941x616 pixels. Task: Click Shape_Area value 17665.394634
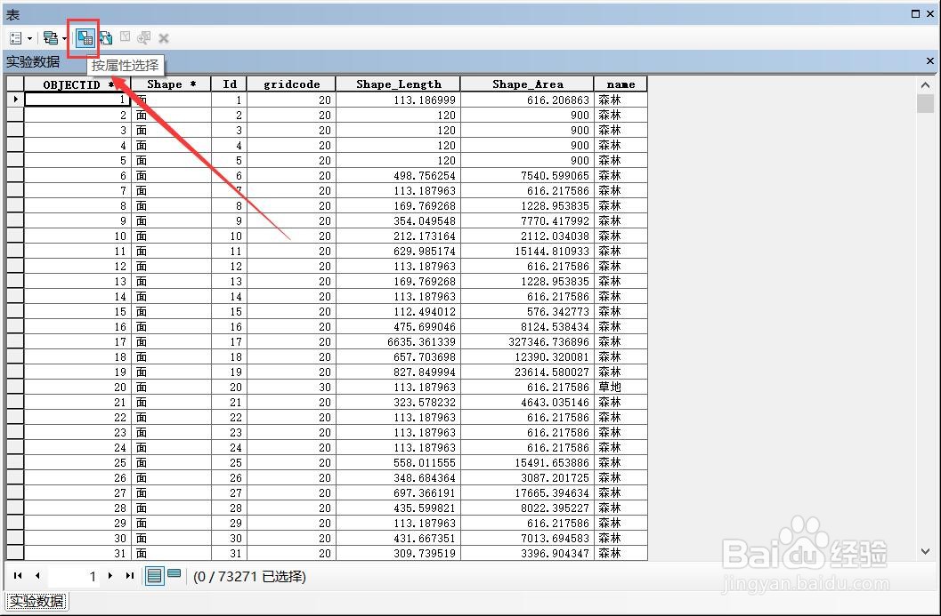pos(528,492)
